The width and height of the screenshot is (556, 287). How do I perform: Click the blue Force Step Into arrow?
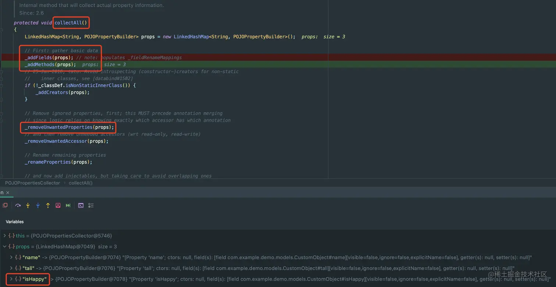(38, 205)
